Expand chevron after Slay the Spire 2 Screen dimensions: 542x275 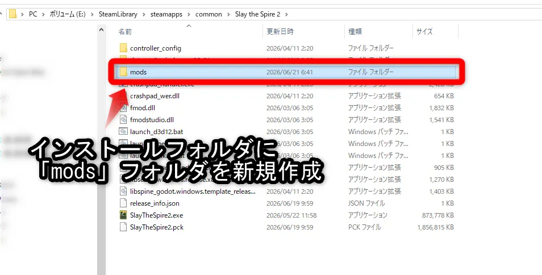(286, 14)
